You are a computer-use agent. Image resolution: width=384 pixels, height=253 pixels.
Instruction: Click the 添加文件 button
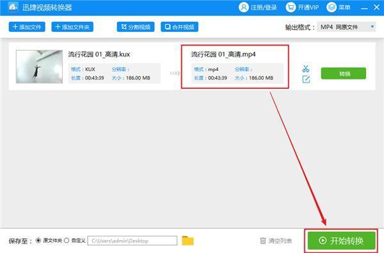(27, 27)
